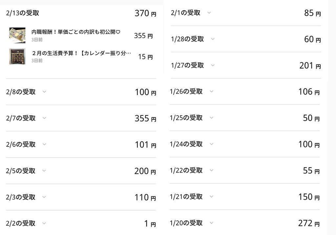The image size is (336, 235).
Task: Expand the 2/3 receipt chevron
Action: pyautogui.click(x=44, y=197)
